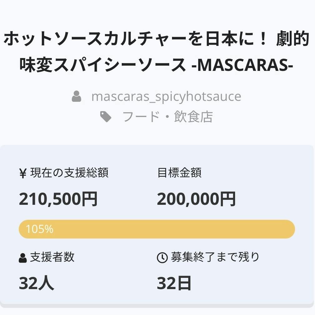The image size is (315, 315).
Task: Click the 目標金額 label
Action: [x=179, y=173]
